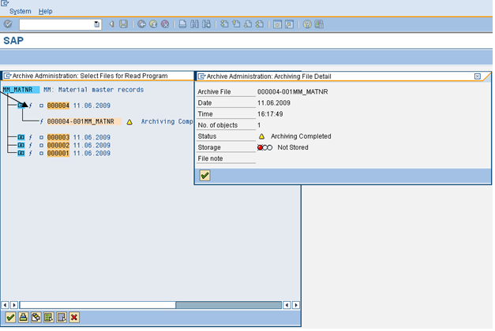Viewport: 495px width, 331px height.
Task: Click the third bottom-bar button in Select Files dialog
Action: tap(36, 317)
